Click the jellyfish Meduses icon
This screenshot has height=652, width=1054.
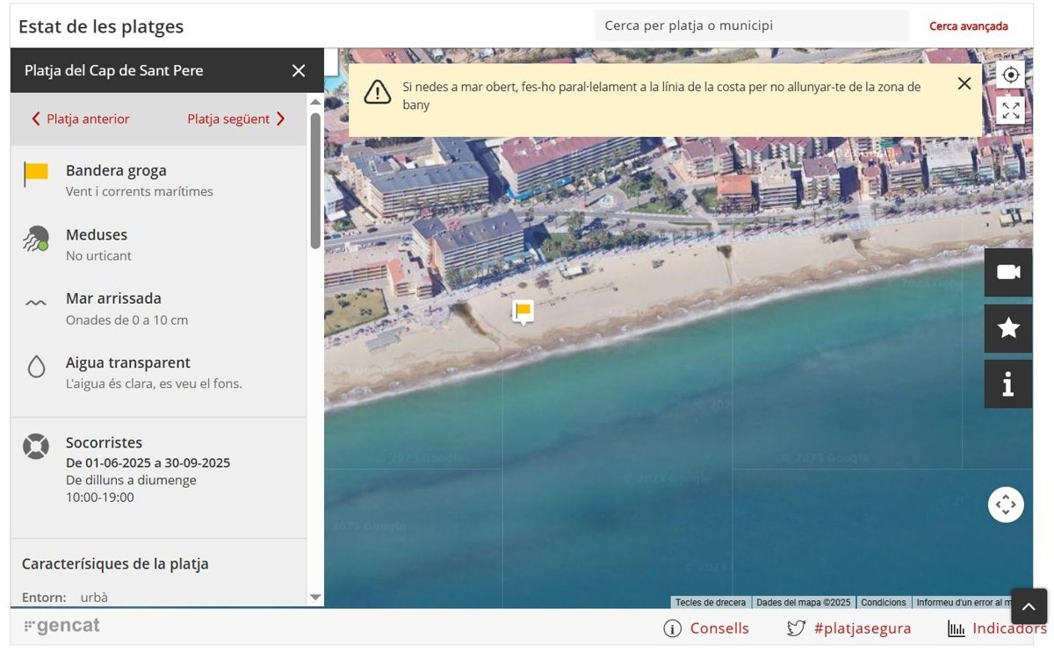(x=36, y=239)
